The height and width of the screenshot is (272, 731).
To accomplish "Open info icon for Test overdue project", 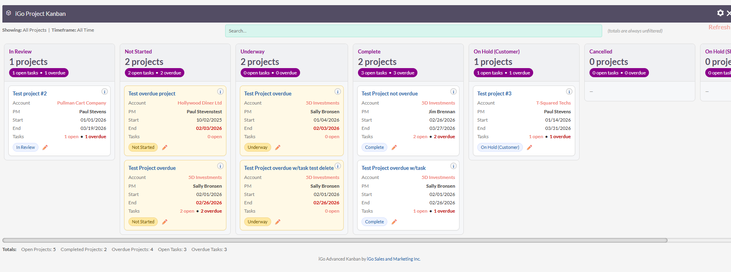I will [220, 91].
